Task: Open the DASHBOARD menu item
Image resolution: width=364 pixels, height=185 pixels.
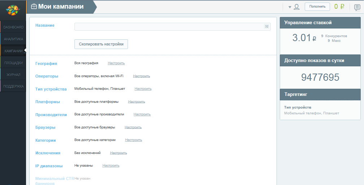Action: (13, 27)
